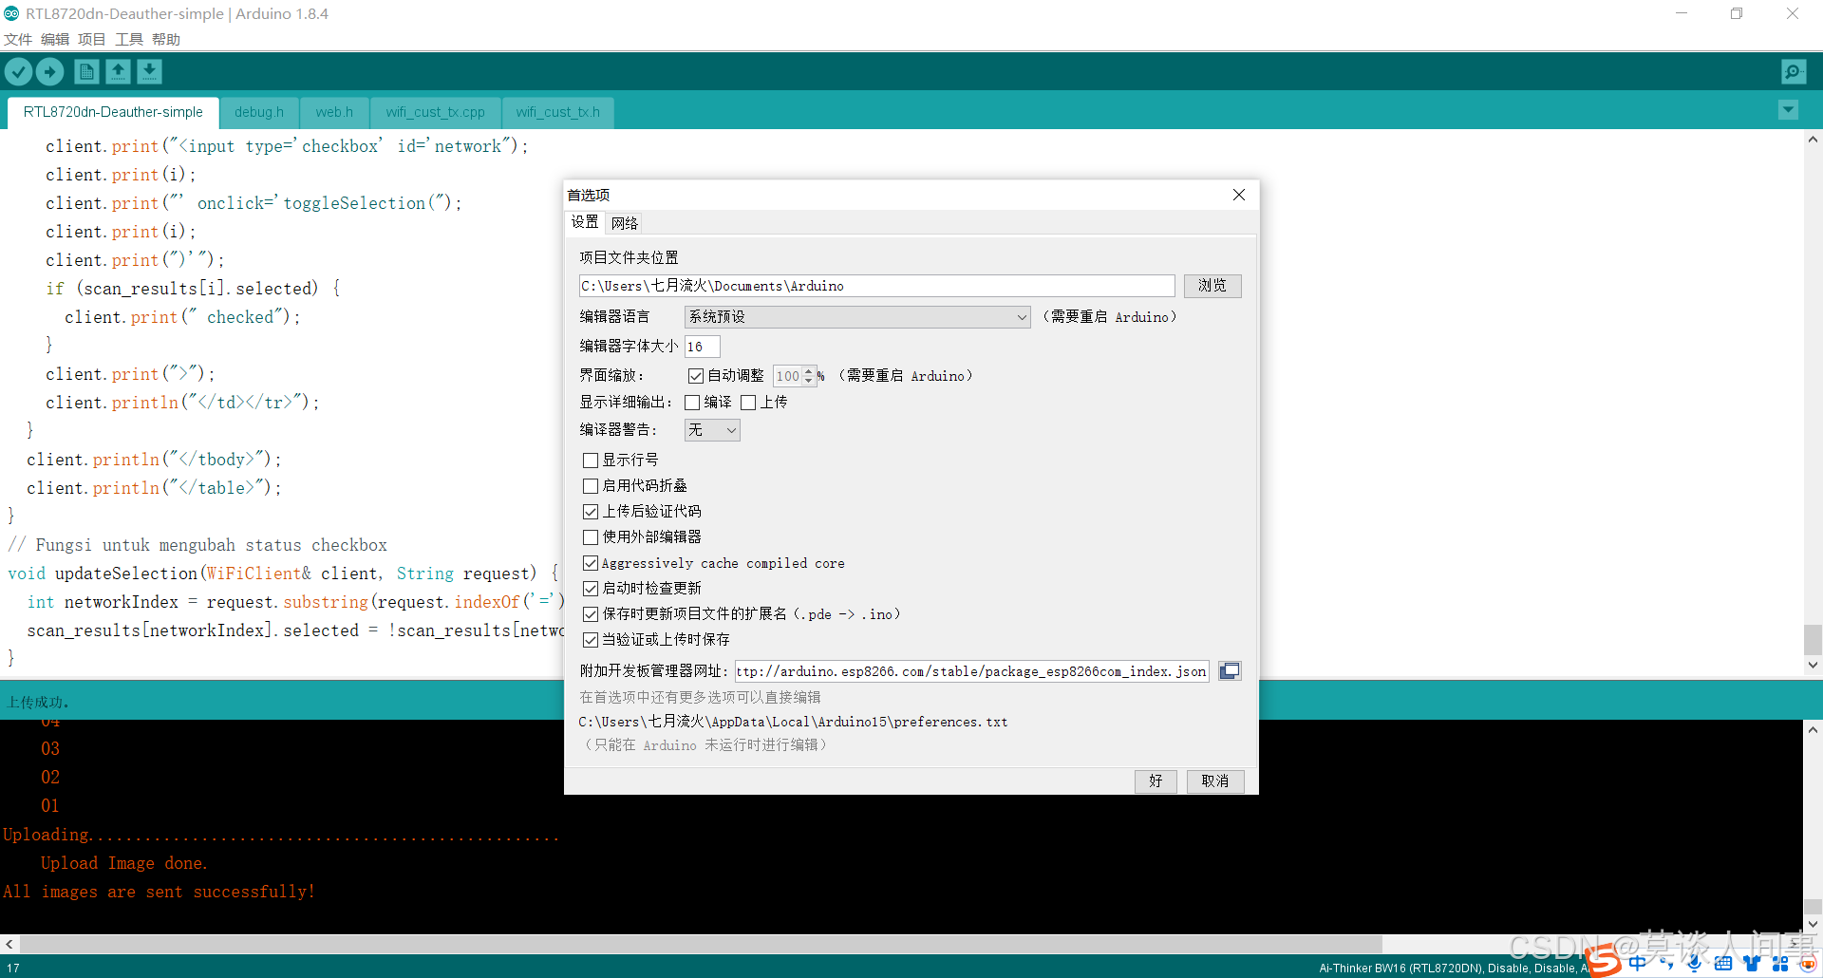
Task: Switch to the wifi_cust_tx.cpp tab
Action: tap(435, 112)
